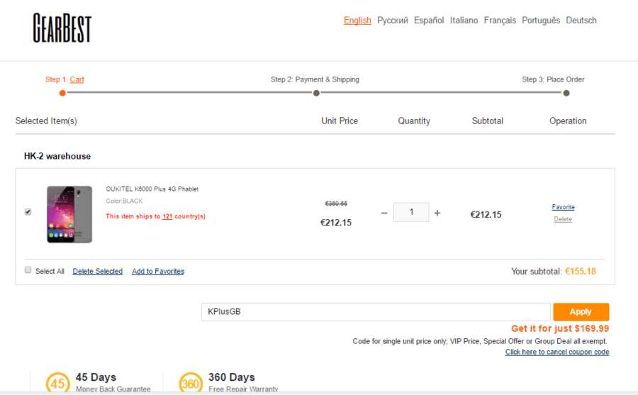Click the subtotal amount €155.18

coord(580,271)
